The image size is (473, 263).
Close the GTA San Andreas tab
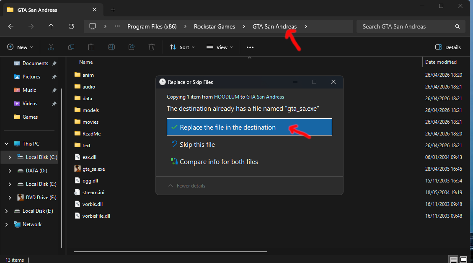click(x=94, y=10)
